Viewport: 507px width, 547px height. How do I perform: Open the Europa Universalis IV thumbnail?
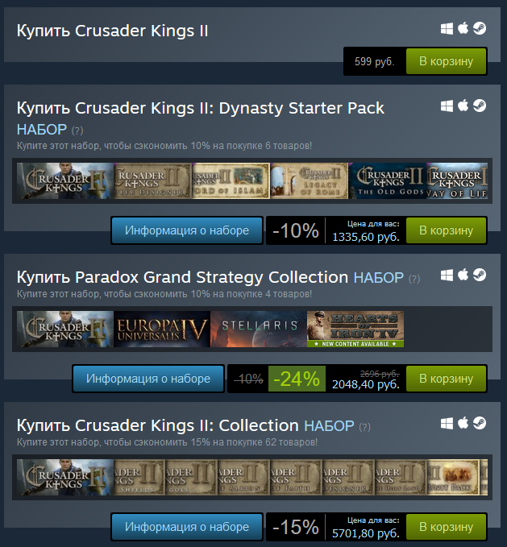[x=162, y=329]
